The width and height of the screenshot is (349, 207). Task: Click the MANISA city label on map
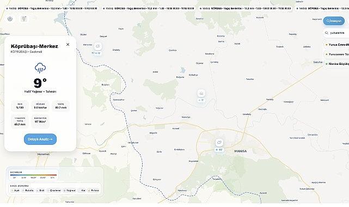(241, 151)
